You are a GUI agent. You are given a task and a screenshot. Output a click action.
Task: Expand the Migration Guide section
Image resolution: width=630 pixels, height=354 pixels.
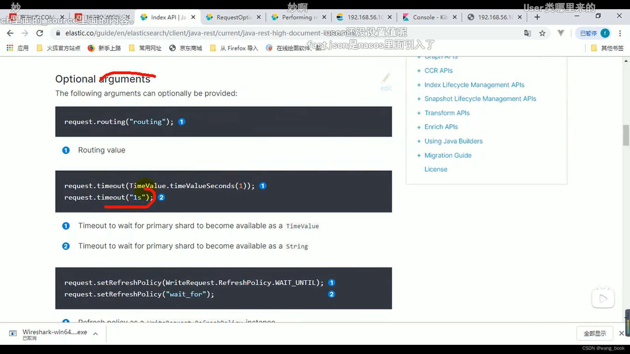tap(419, 156)
